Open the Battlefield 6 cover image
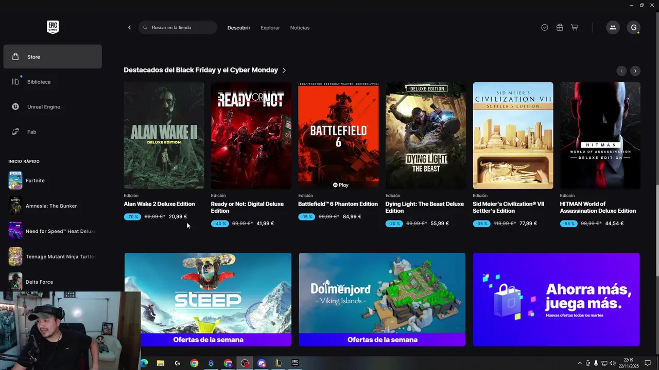 click(338, 136)
